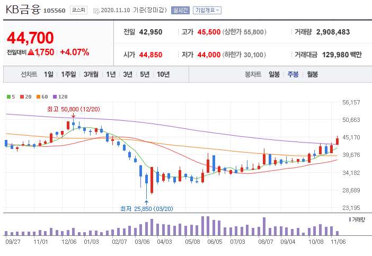Screen dimensions: 372x256
Task: Click the 하한가 30,100 text
Action: coord(244,55)
